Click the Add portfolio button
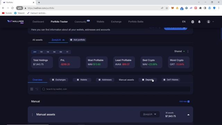Screen dimensions: 222x125 [78, 40]
